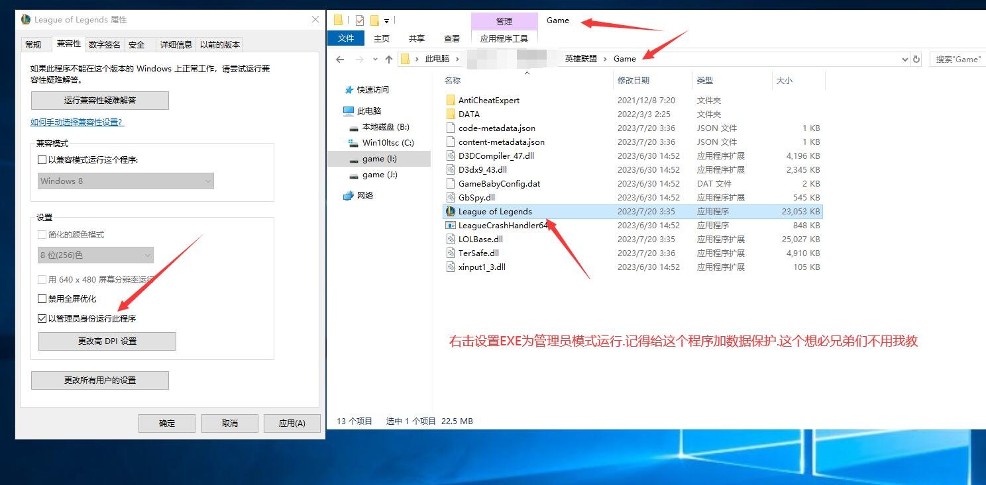Image resolution: width=986 pixels, height=485 pixels.
Task: Go up one folder level with the up arrow
Action: tap(389, 59)
